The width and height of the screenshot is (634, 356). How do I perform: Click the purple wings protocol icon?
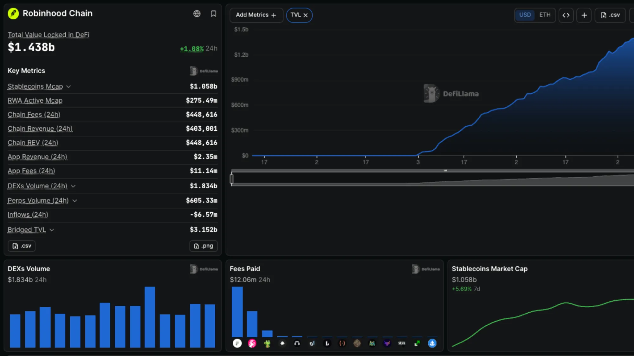[387, 343]
